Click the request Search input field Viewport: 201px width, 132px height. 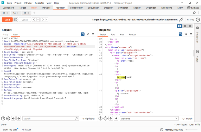[51, 118]
